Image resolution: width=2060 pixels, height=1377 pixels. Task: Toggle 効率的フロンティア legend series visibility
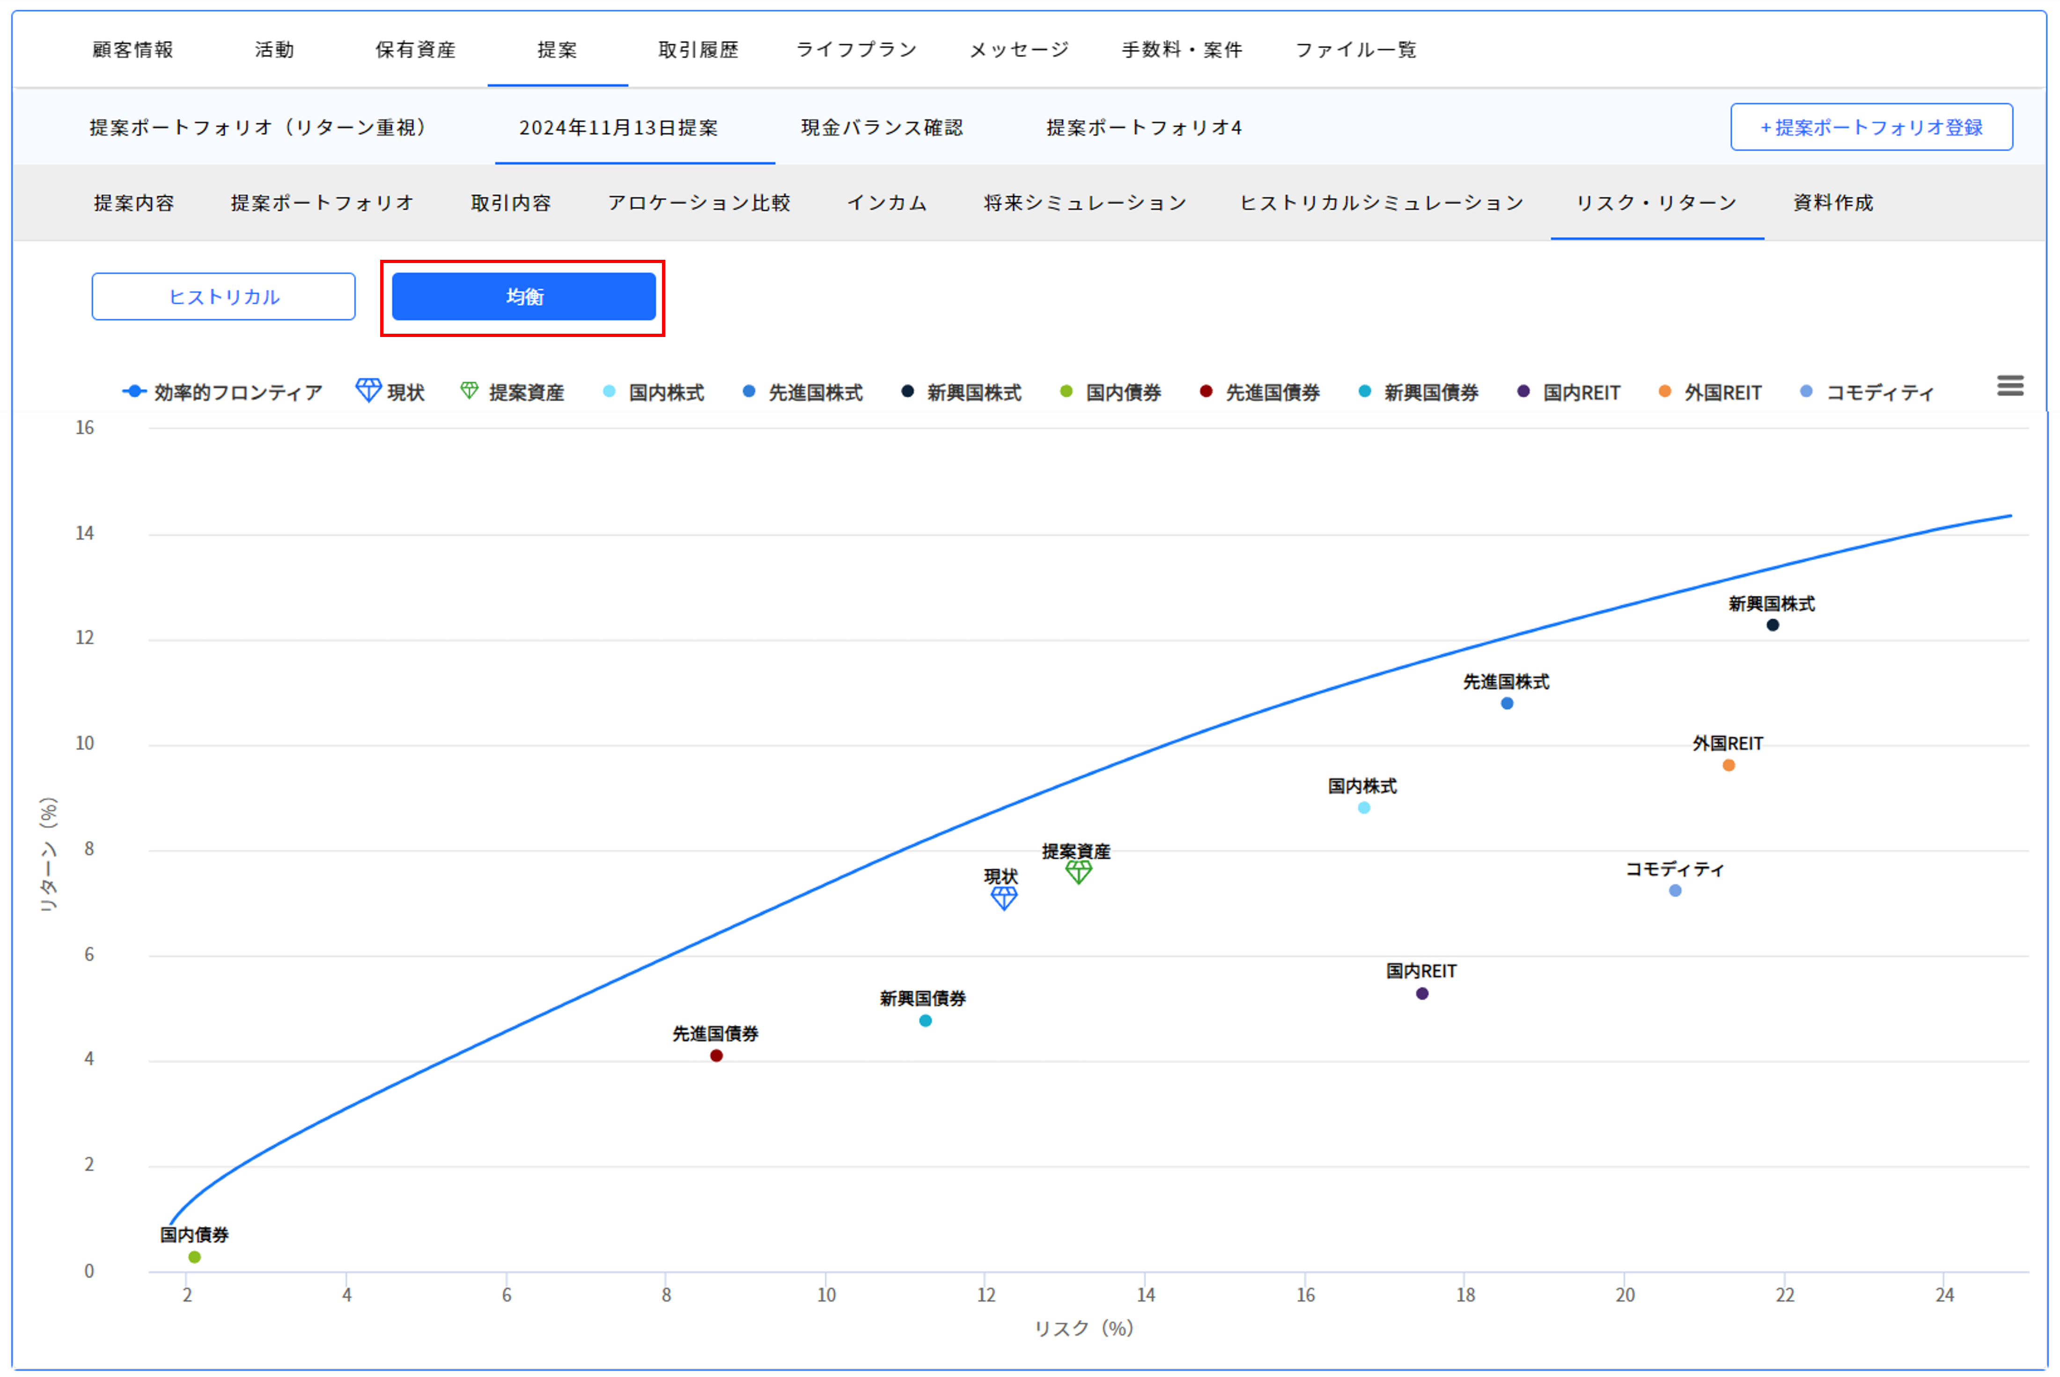[237, 393]
